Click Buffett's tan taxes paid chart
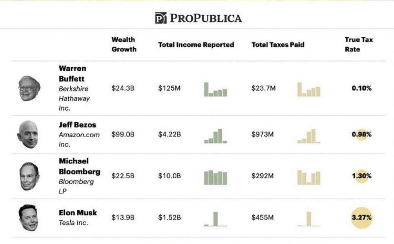 [x=309, y=90]
